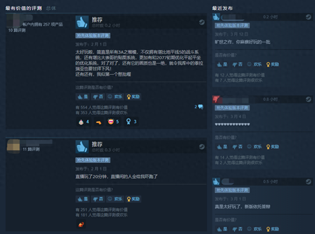This screenshot has width=315, height=234.
Task: Mark the second review as 欢乐 (funny)
Action: coord(115,199)
